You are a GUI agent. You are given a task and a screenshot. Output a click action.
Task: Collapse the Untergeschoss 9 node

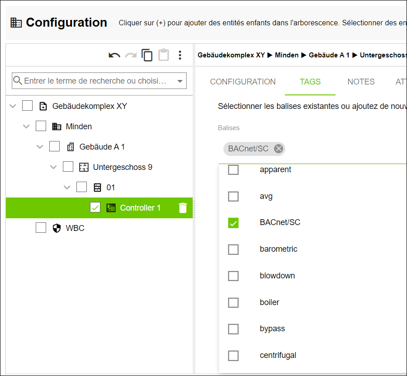53,167
